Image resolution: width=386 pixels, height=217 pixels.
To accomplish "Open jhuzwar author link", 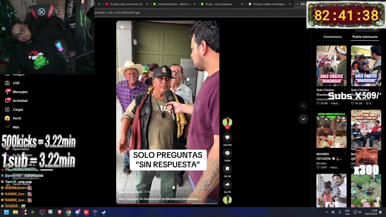I will pos(321,163).
